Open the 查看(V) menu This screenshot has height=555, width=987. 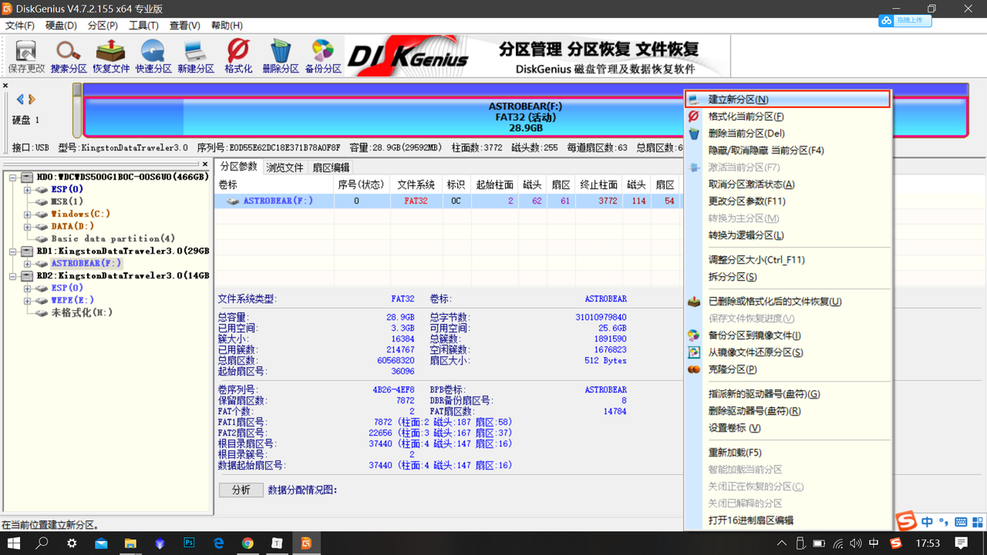[185, 25]
